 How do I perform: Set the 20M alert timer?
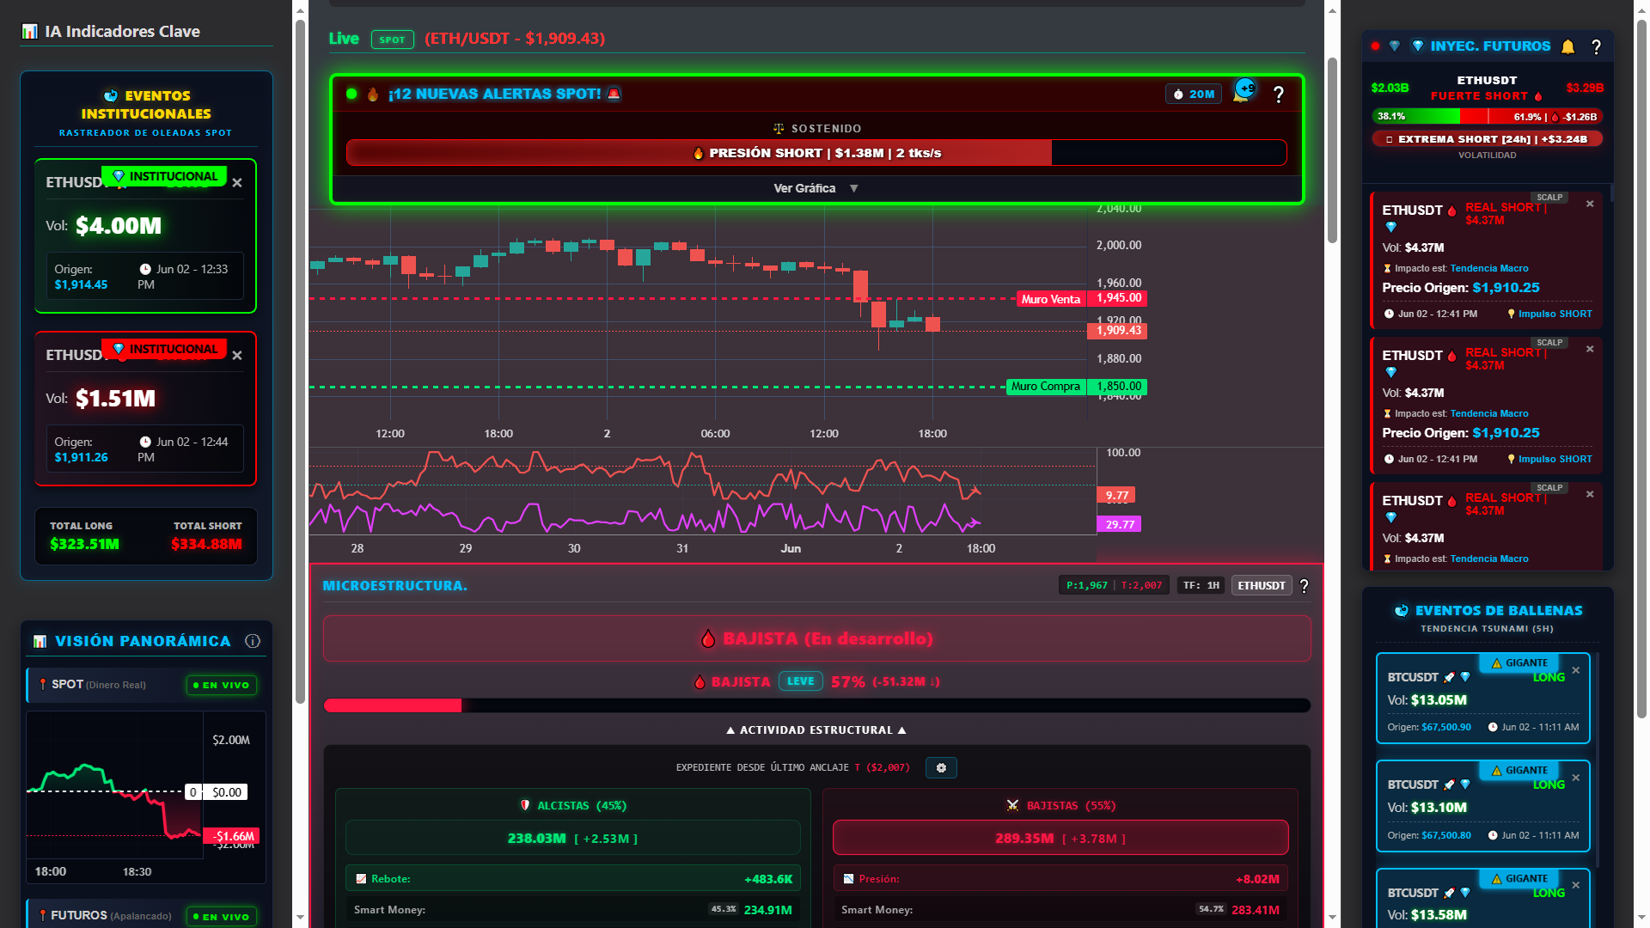click(x=1194, y=95)
